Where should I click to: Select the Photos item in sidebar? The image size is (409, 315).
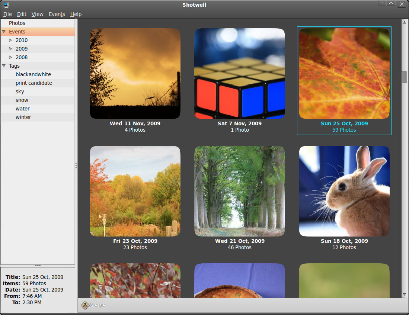point(17,23)
